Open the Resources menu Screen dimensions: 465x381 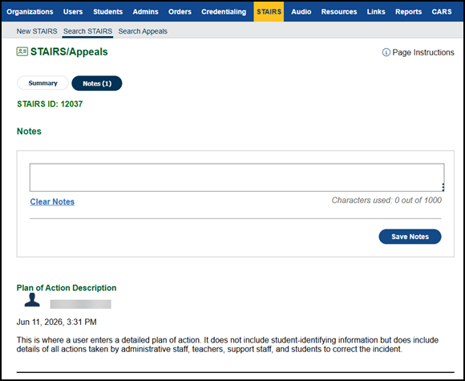(339, 12)
